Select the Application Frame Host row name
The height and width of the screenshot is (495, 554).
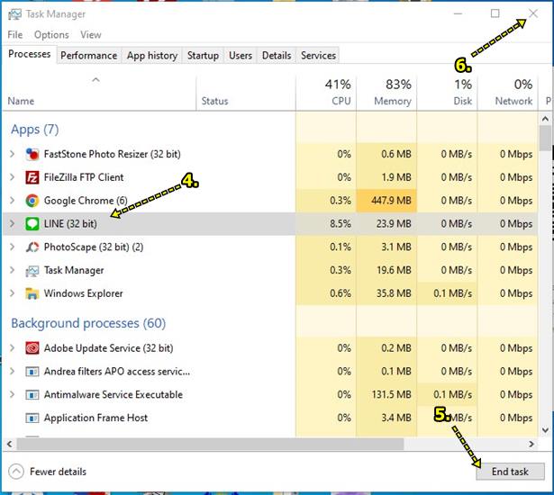pos(95,418)
